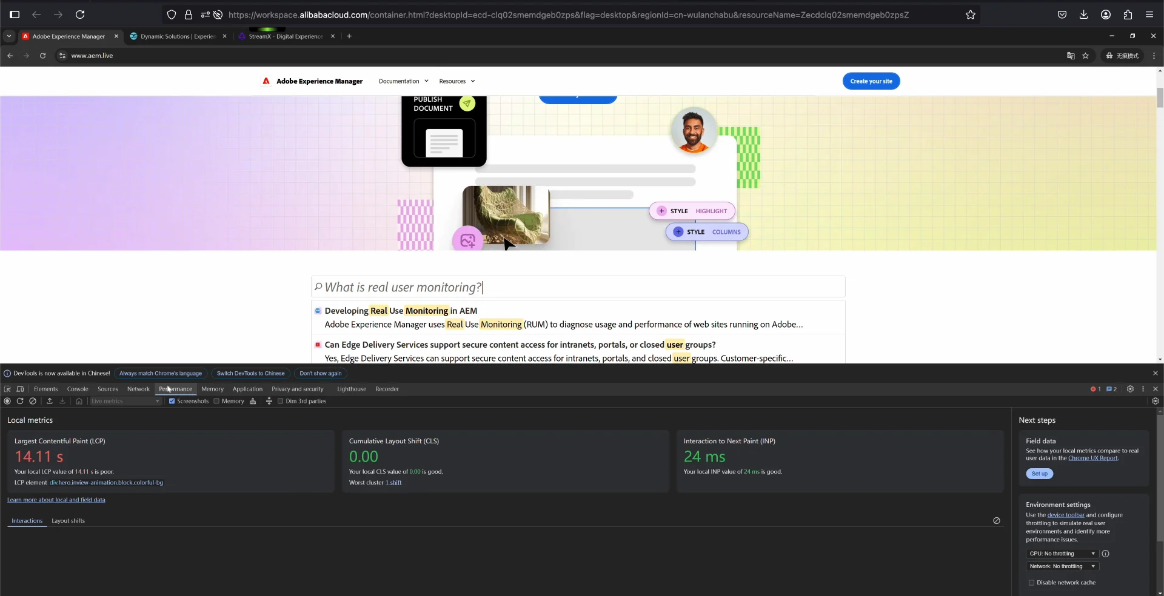
Task: Click the upload profile icon
Action: click(50, 401)
